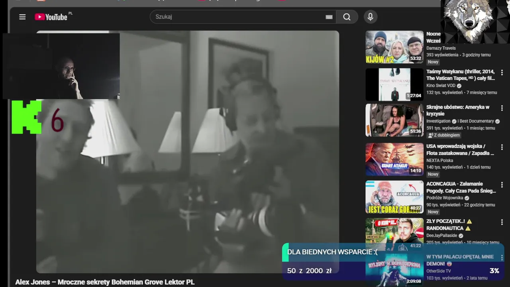The width and height of the screenshot is (510, 287).
Task: Open the on-screen keyboard in search box
Action: (x=329, y=17)
